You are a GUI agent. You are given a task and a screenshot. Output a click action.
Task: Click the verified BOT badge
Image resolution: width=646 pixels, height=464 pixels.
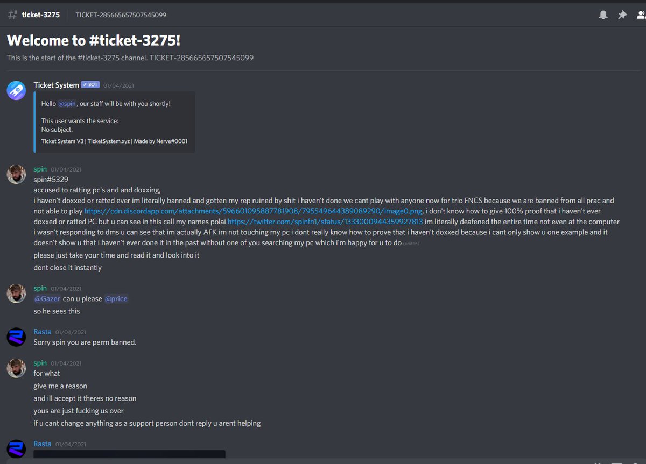coord(90,85)
